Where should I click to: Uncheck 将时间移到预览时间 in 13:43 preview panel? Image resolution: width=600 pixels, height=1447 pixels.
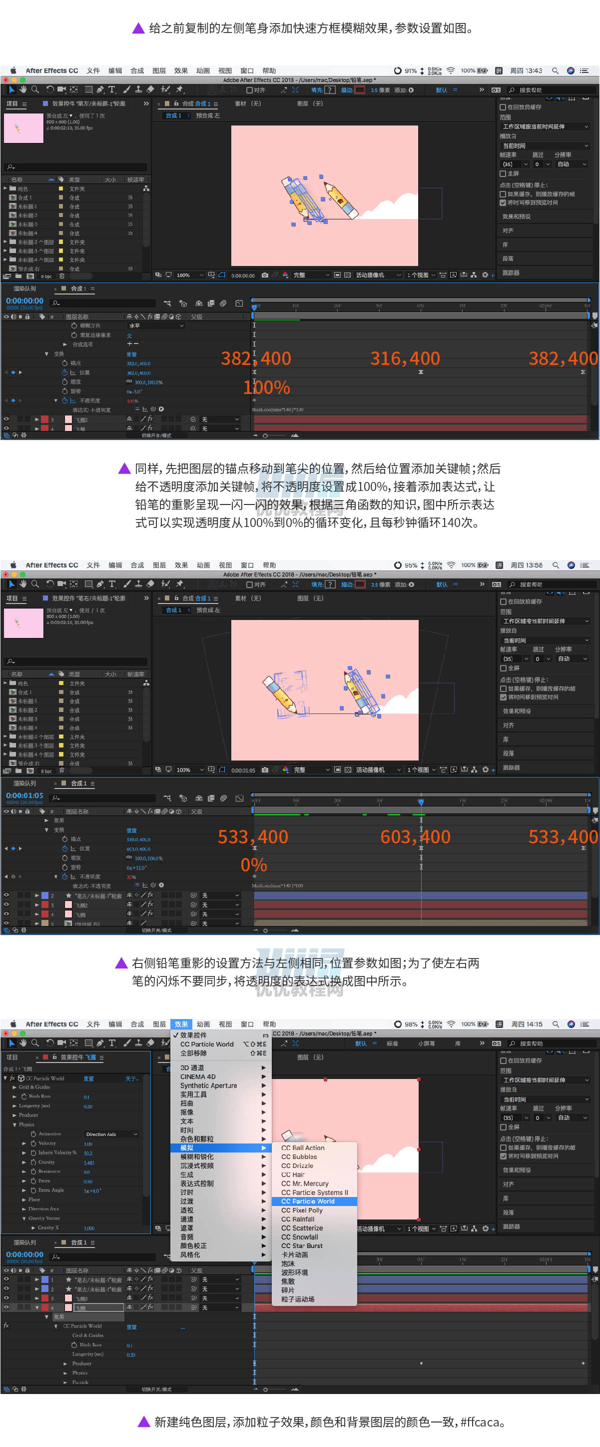(503, 203)
